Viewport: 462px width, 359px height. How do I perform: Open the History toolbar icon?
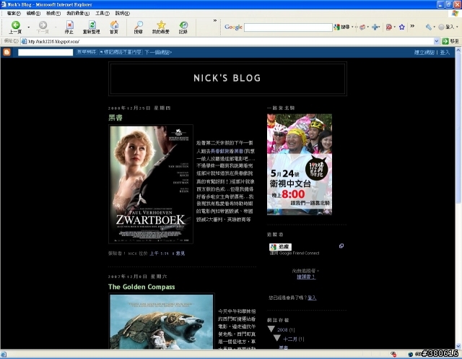[x=183, y=27]
